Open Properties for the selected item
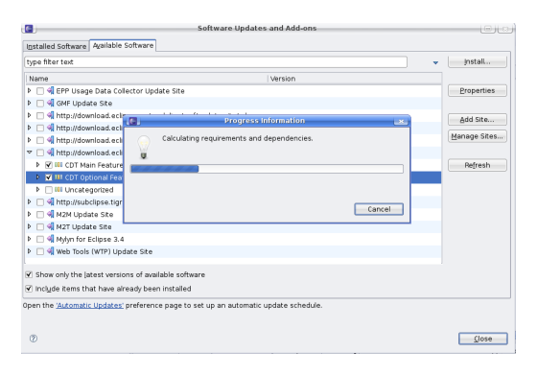 478,91
